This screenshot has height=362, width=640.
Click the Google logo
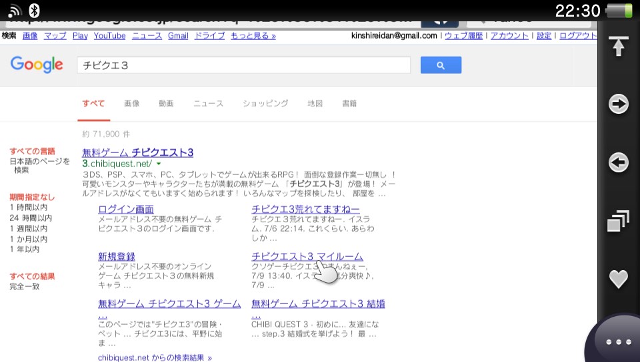(x=37, y=65)
